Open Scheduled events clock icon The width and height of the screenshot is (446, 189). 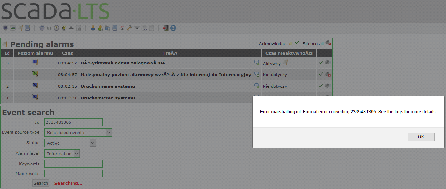point(57,28)
